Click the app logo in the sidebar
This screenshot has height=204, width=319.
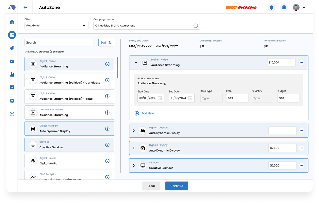point(12,8)
